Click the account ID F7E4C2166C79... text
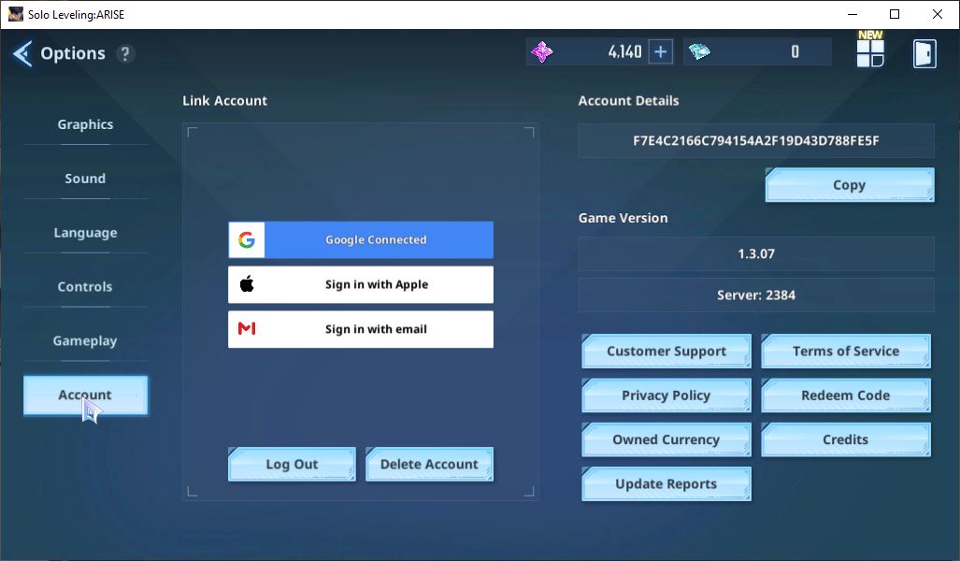The height and width of the screenshot is (561, 960). click(x=756, y=141)
